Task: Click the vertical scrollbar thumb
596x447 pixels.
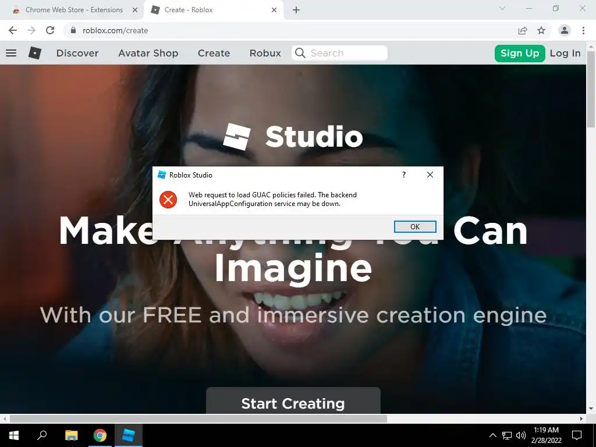Action: (x=591, y=89)
